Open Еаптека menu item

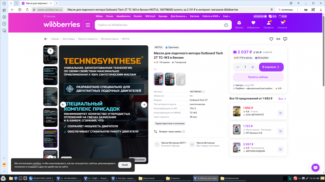(194, 16)
